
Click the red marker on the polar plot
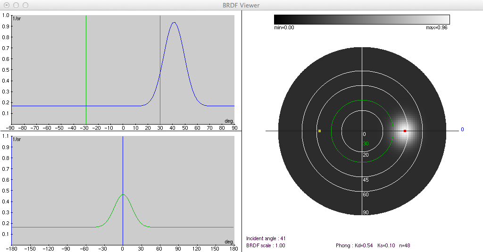[x=405, y=131]
